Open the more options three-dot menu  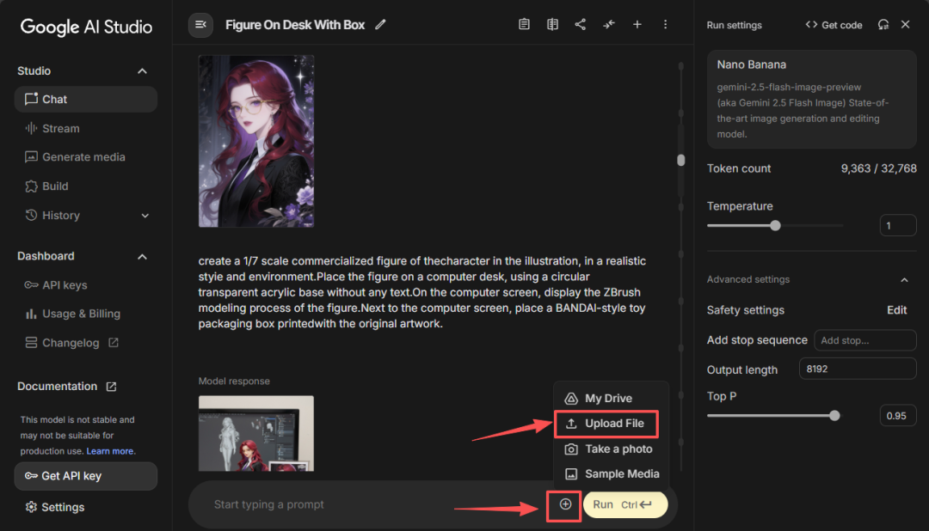pyautogui.click(x=665, y=24)
